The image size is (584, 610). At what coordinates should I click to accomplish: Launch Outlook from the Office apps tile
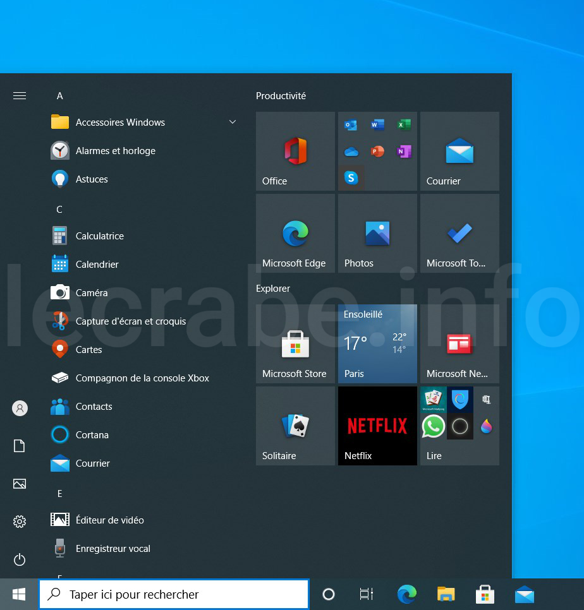(351, 125)
